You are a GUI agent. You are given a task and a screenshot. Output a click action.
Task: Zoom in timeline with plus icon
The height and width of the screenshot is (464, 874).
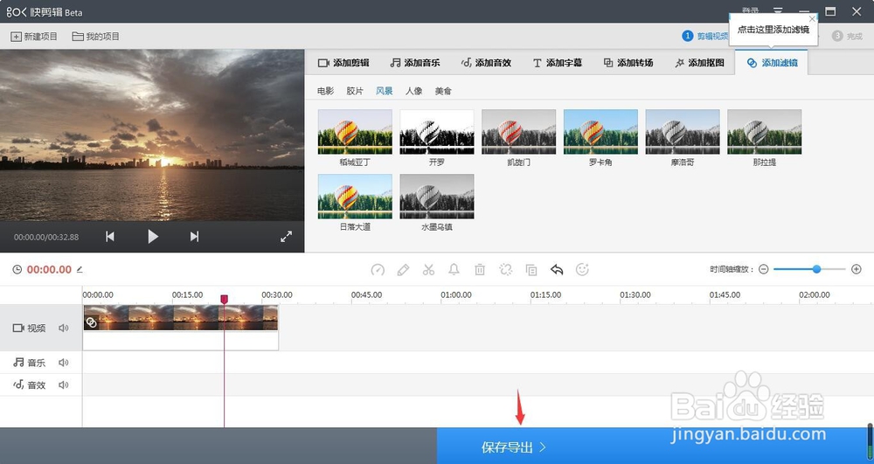coord(857,269)
